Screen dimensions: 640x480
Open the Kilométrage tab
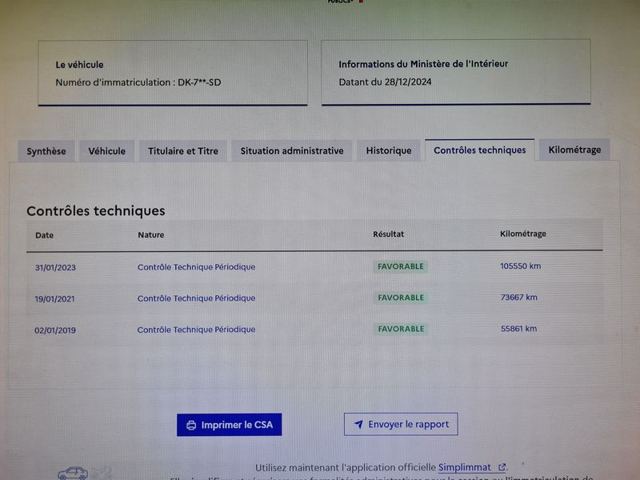pyautogui.click(x=574, y=150)
